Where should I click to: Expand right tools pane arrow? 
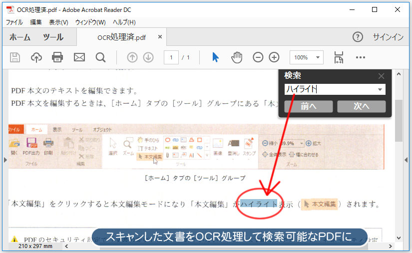click(406, 160)
